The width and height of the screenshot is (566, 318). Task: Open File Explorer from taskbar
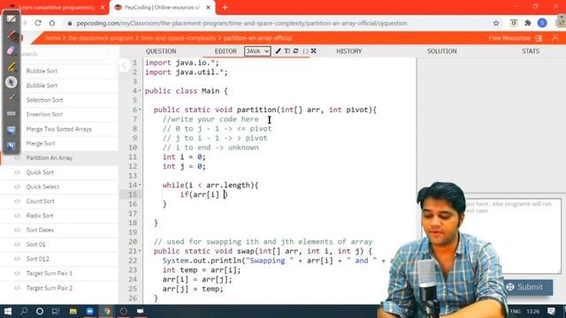pyautogui.click(x=73, y=311)
